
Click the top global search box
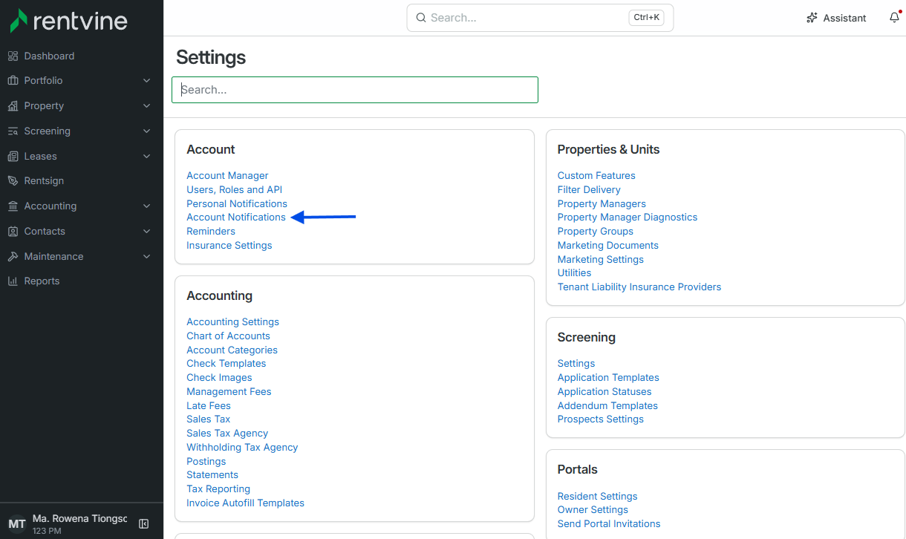[540, 17]
